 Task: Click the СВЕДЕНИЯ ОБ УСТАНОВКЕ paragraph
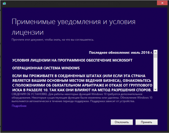click(x=82, y=98)
